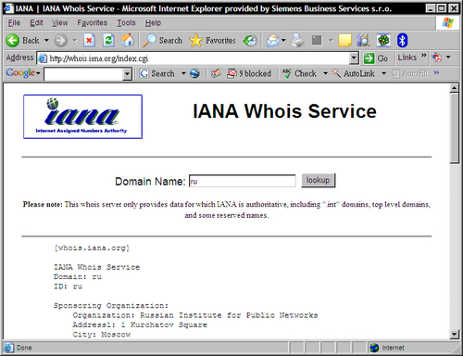
Task: Open the Edit menu
Action: 36,23
